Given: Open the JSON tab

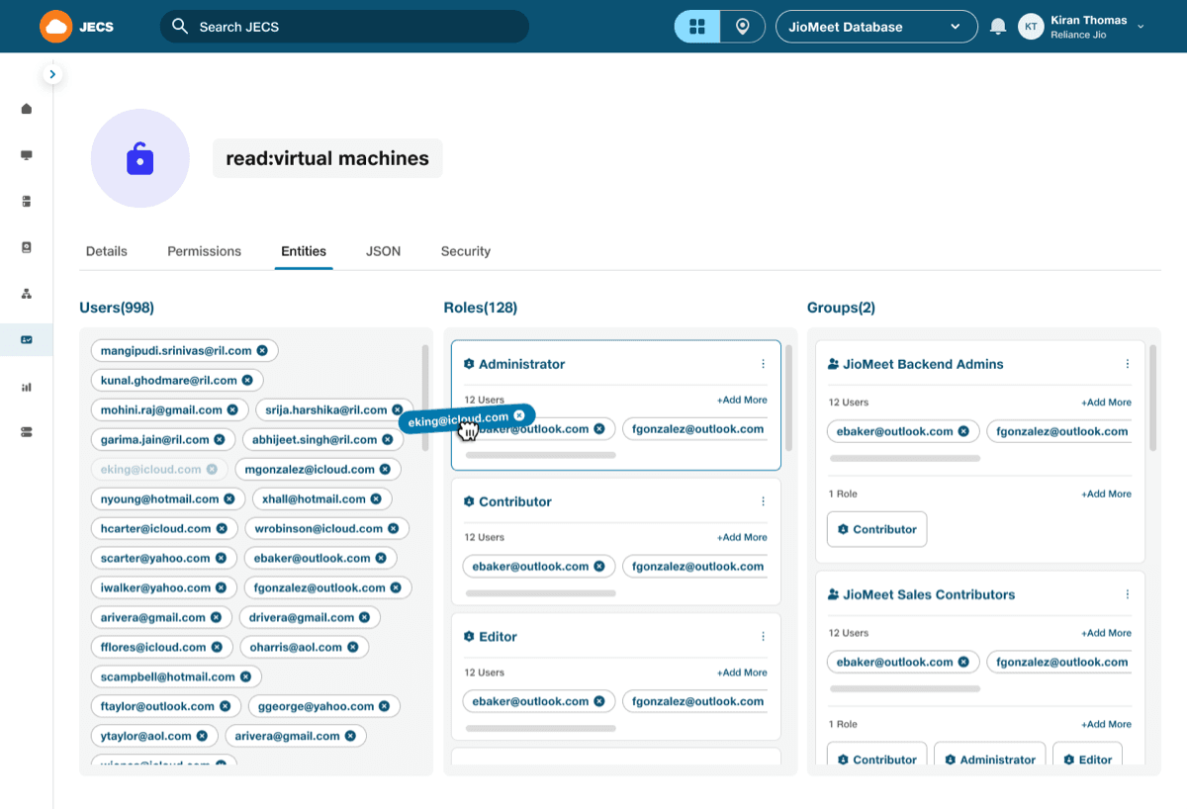Looking at the screenshot, I should [384, 251].
